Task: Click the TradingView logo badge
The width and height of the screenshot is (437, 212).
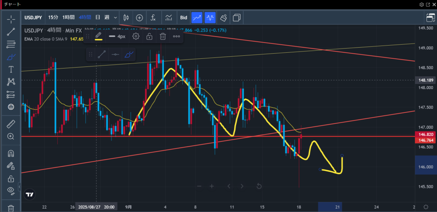Action: click(x=29, y=195)
